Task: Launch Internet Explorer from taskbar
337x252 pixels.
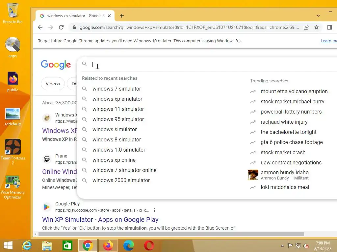Action: pos(27,245)
